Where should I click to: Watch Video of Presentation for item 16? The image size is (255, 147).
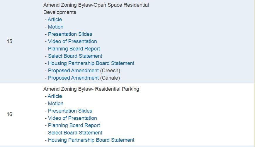tap(72, 118)
